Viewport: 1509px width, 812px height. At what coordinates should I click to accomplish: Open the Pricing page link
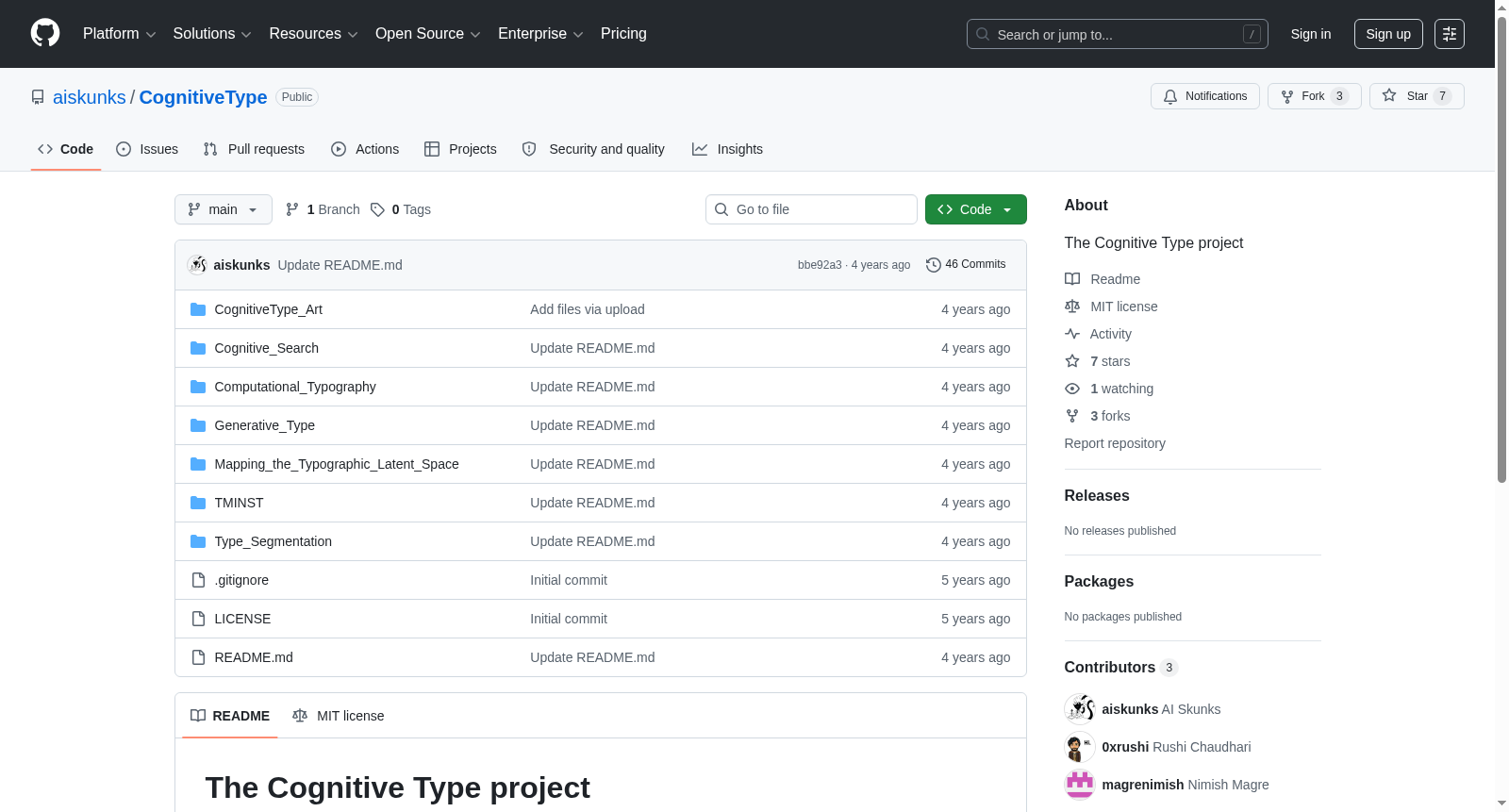point(623,34)
